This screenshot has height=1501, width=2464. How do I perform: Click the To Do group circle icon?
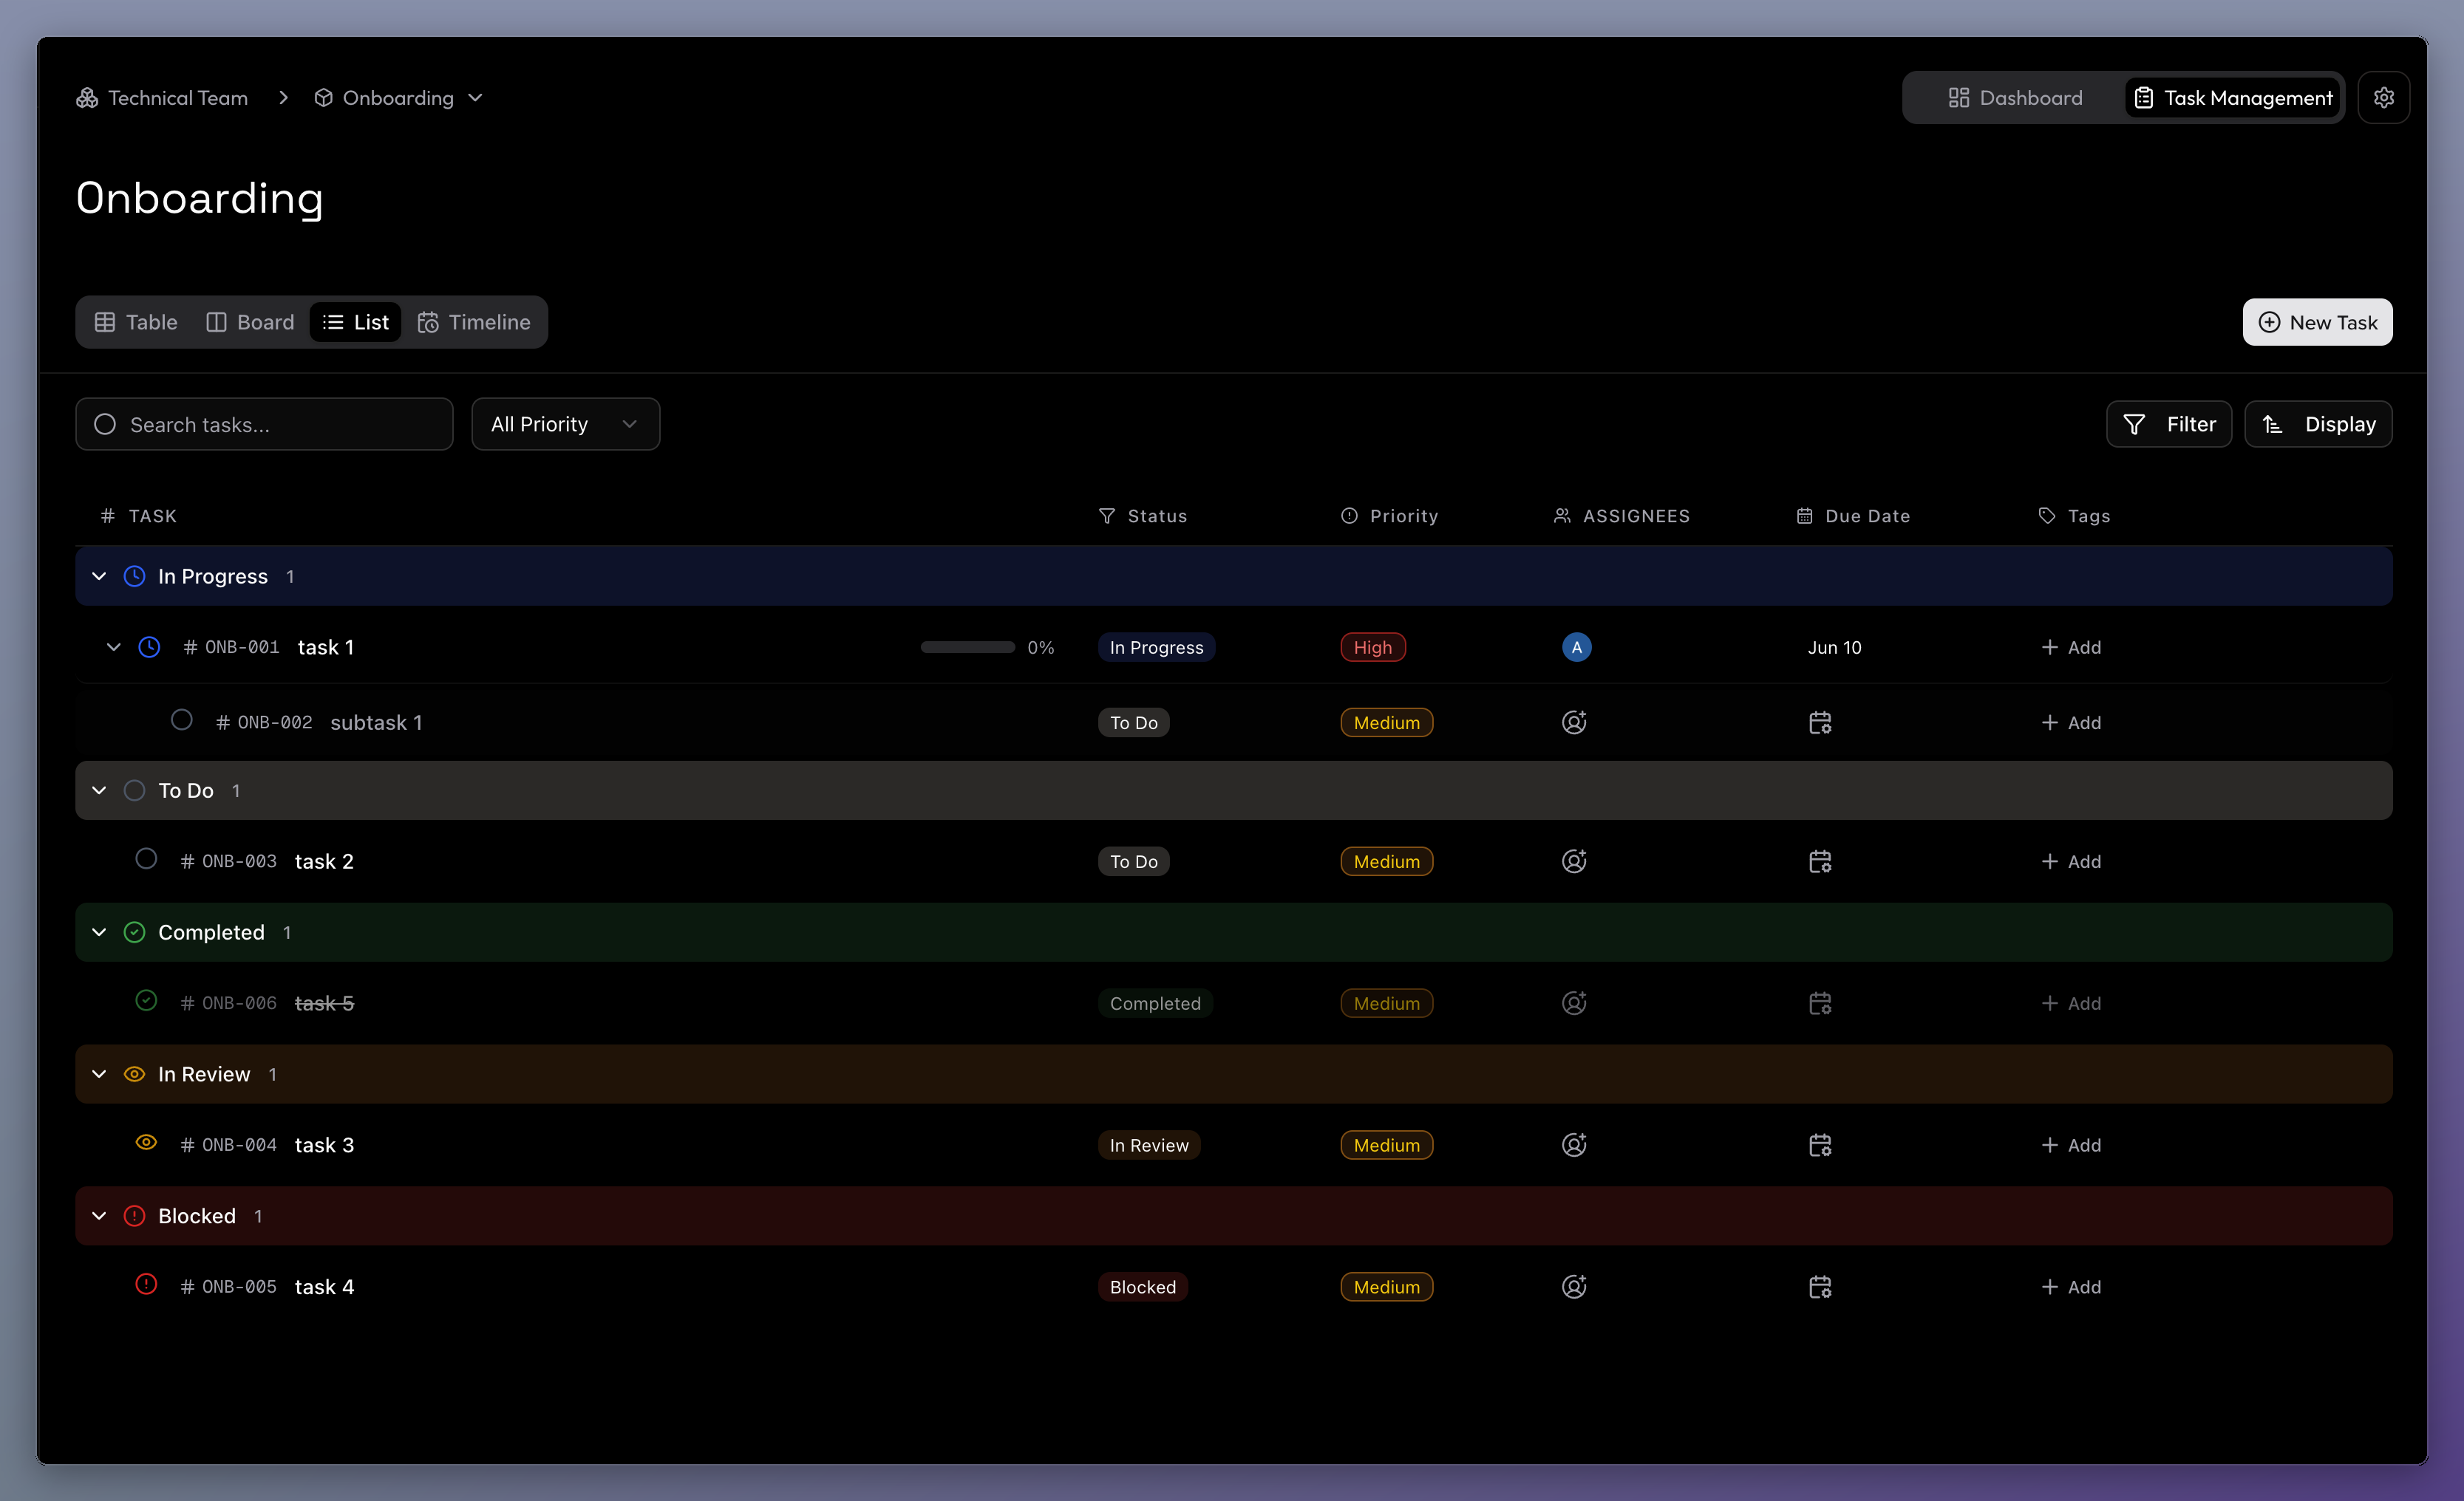[x=134, y=790]
